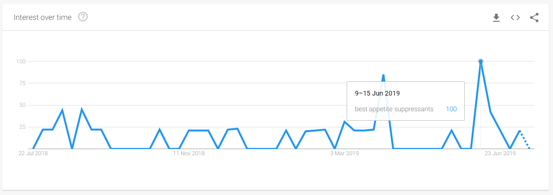Click best appetite suppressants label in tooltip
This screenshot has height=195, width=553.
tap(394, 109)
